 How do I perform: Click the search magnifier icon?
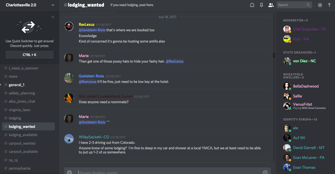[x=308, y=5]
